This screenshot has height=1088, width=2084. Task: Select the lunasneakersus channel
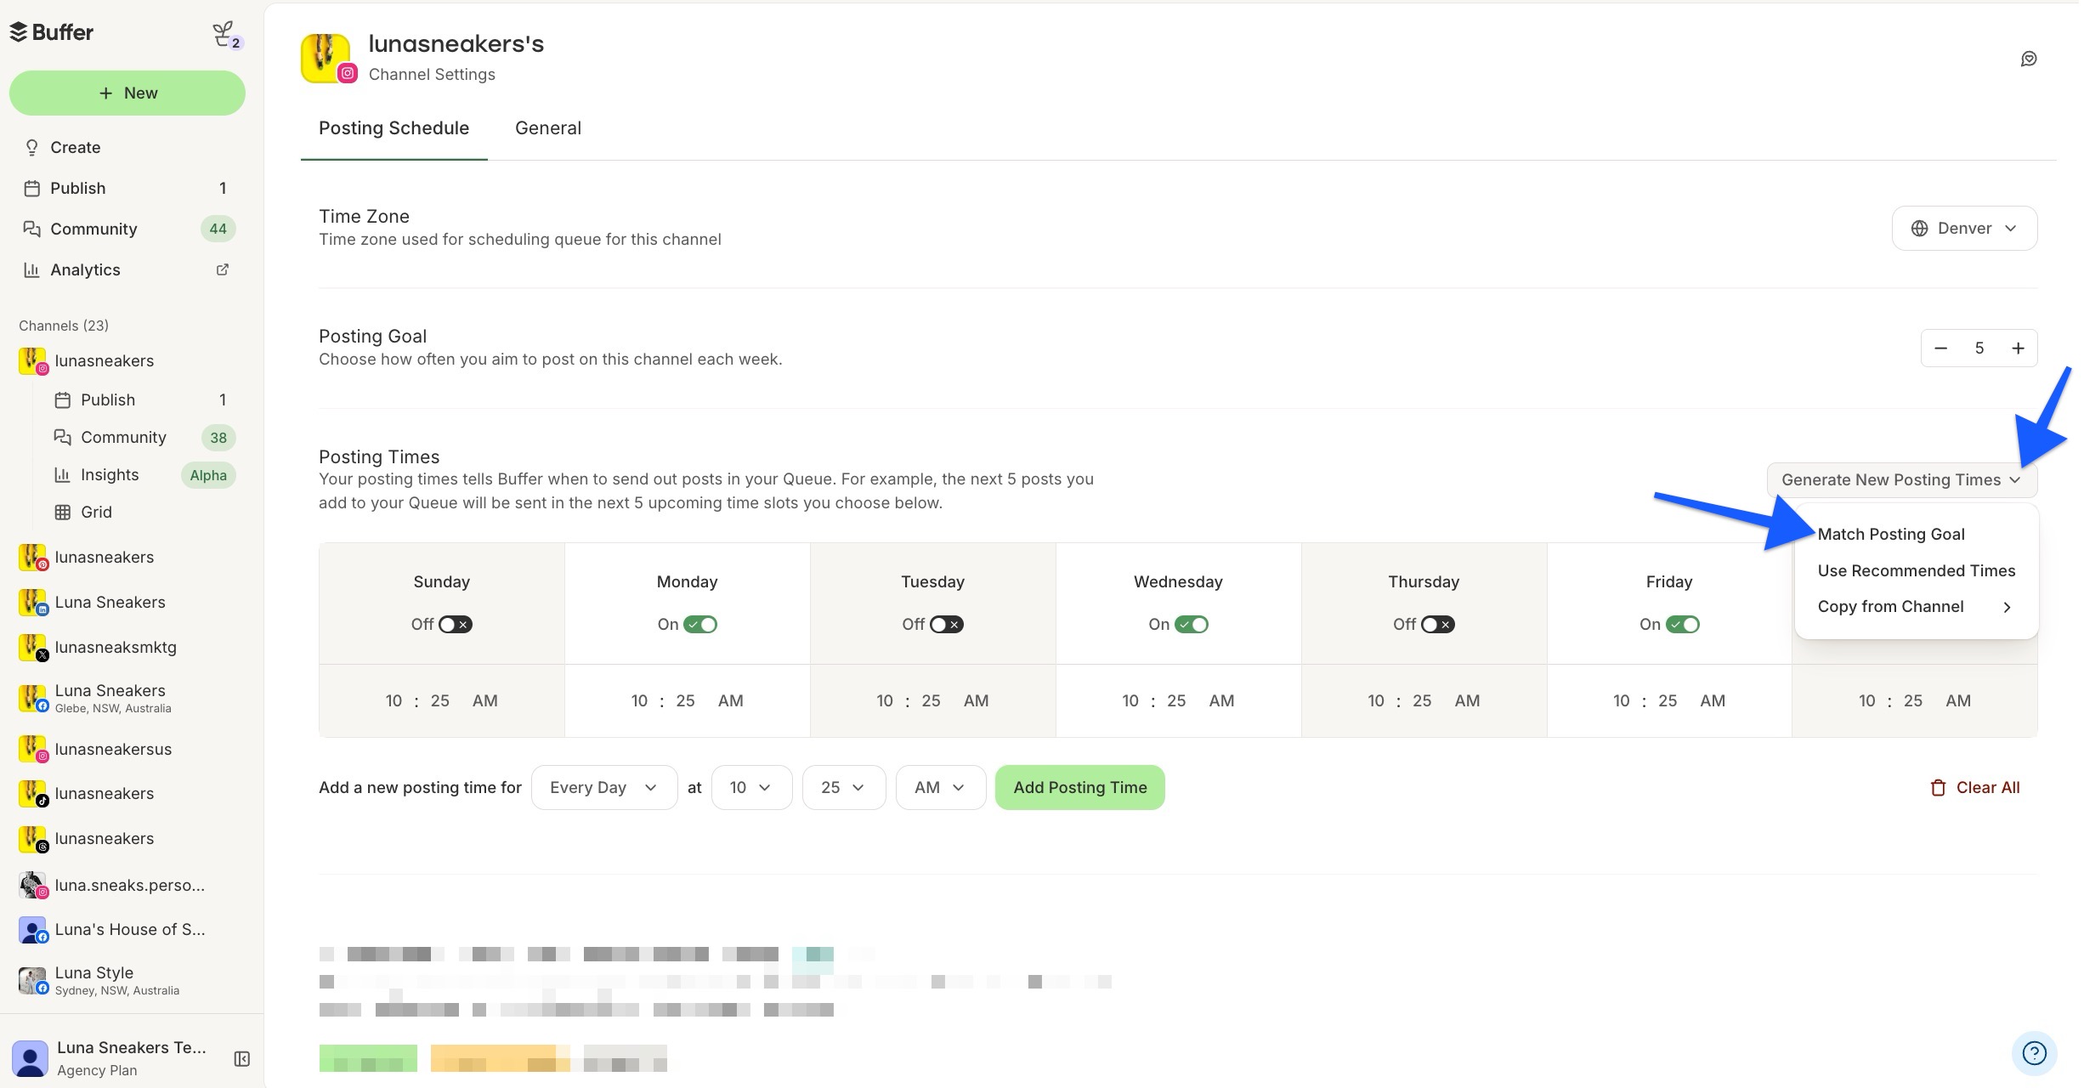(x=114, y=749)
